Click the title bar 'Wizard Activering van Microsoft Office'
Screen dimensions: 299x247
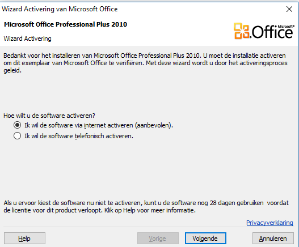pos(60,9)
